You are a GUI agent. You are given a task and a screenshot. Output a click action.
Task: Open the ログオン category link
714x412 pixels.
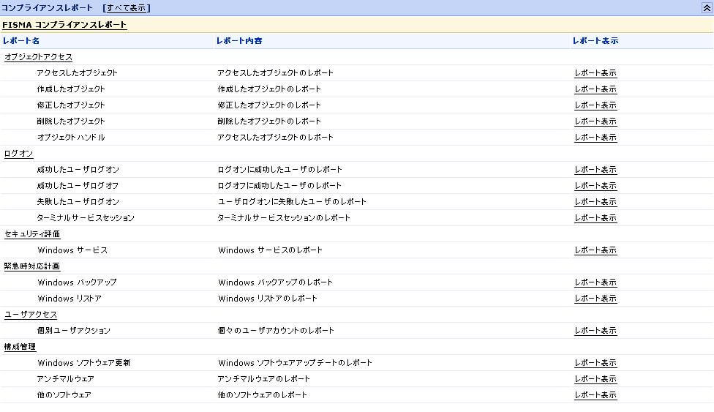(x=19, y=154)
